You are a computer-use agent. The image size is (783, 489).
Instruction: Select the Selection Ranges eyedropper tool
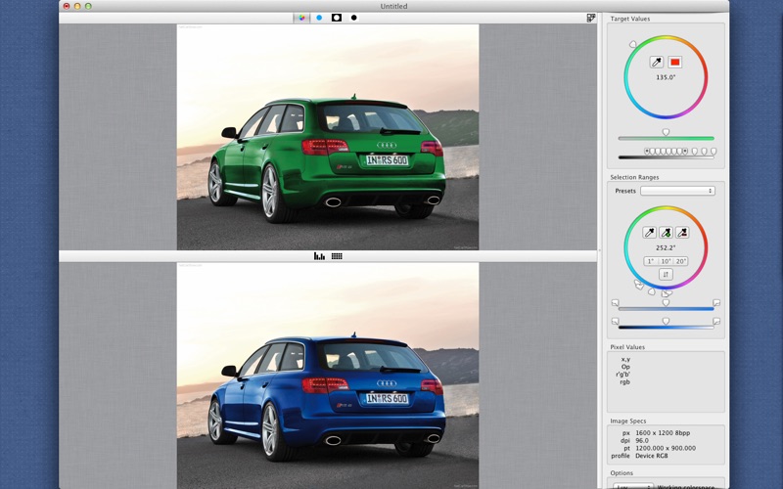(x=649, y=233)
